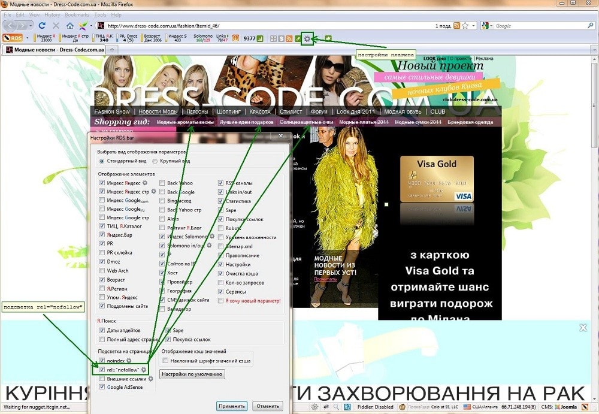Open the Tools menu
The height and width of the screenshot is (414, 599).
click(x=100, y=14)
